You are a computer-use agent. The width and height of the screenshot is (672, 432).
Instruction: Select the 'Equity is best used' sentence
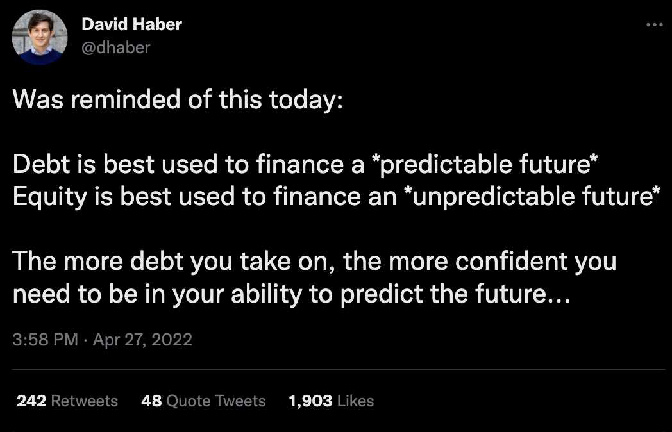tap(337, 196)
